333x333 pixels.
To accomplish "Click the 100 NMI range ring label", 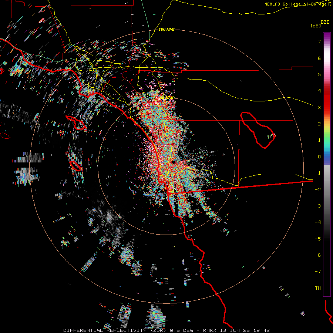I will click(x=166, y=29).
